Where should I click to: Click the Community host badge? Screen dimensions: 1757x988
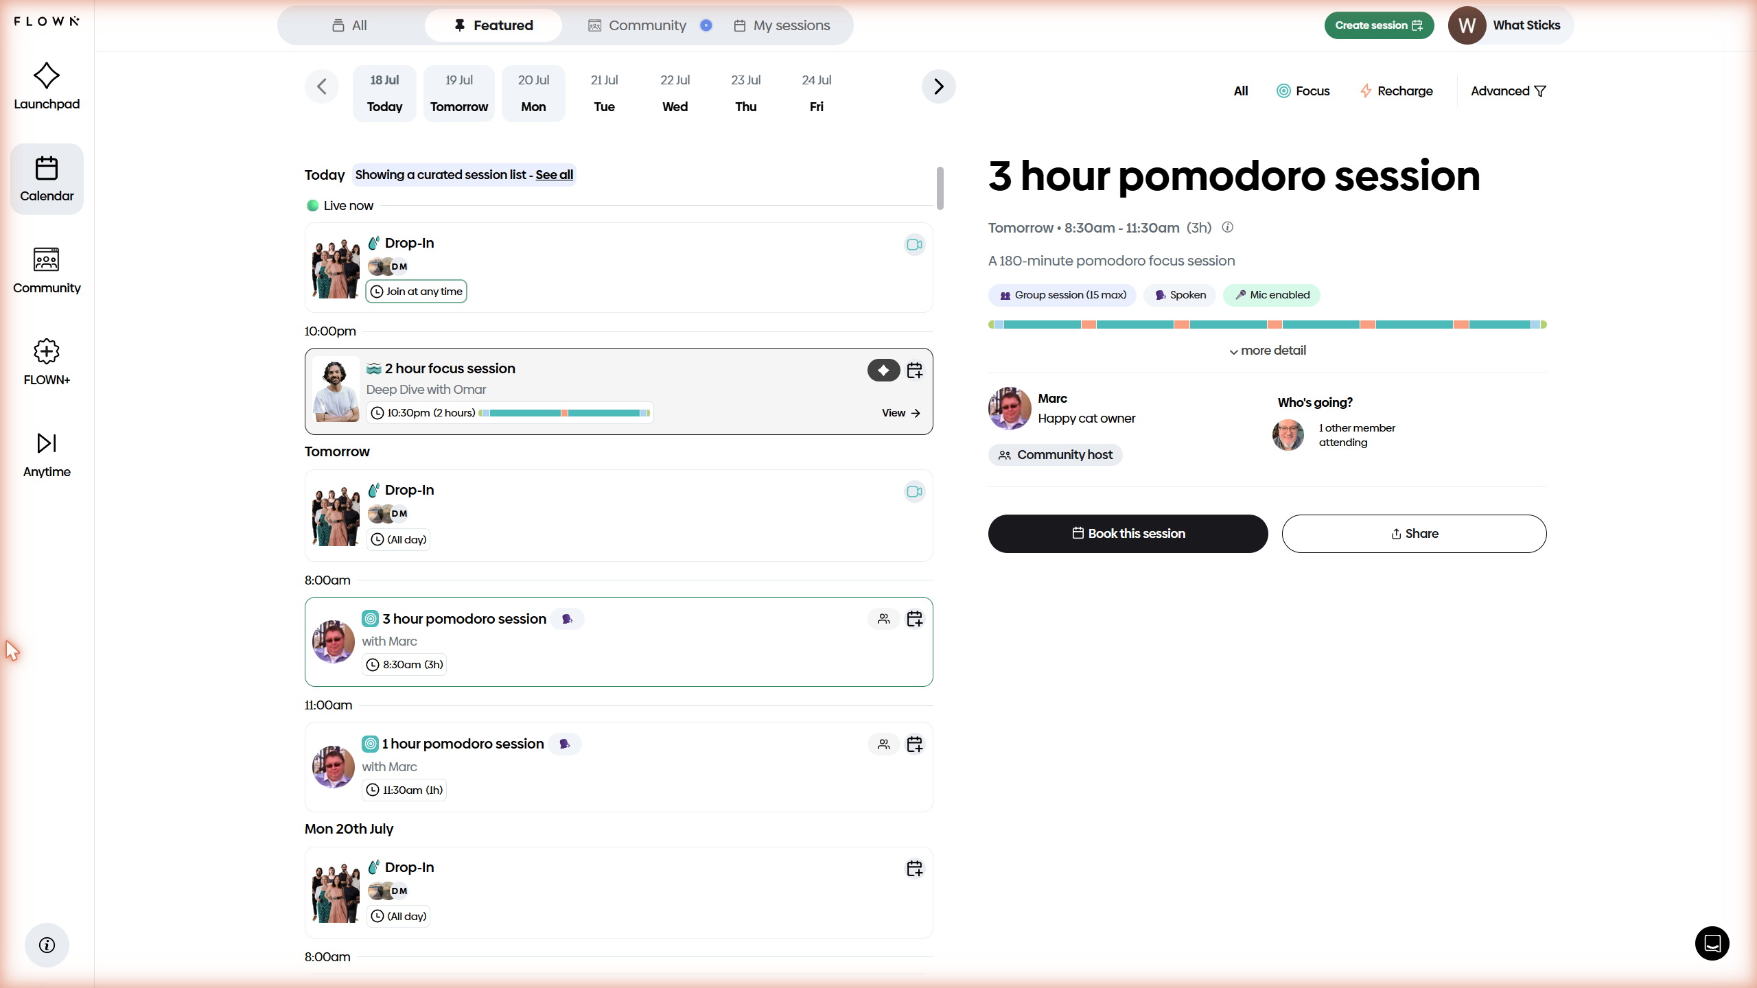point(1056,455)
